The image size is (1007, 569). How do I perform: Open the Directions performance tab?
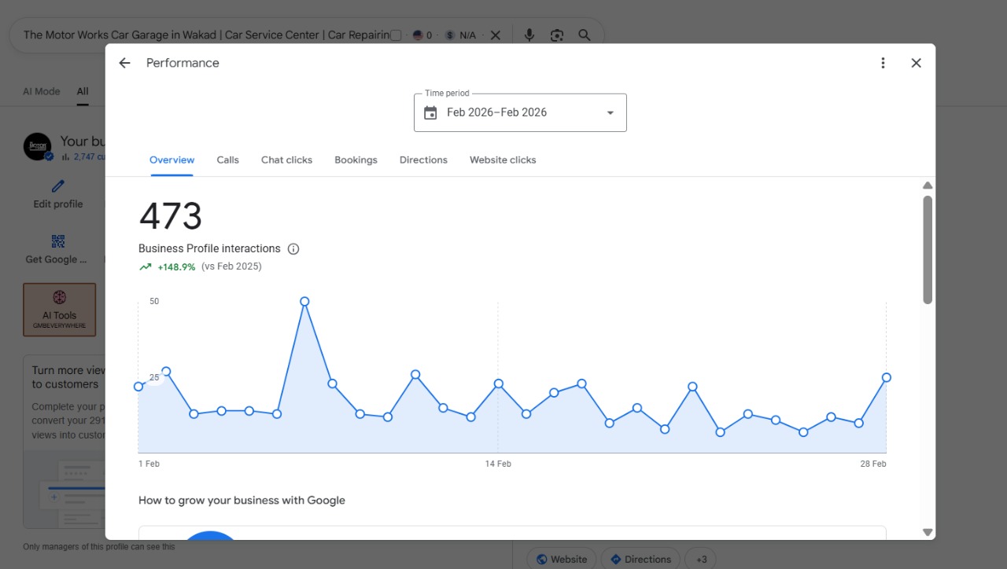pos(423,160)
